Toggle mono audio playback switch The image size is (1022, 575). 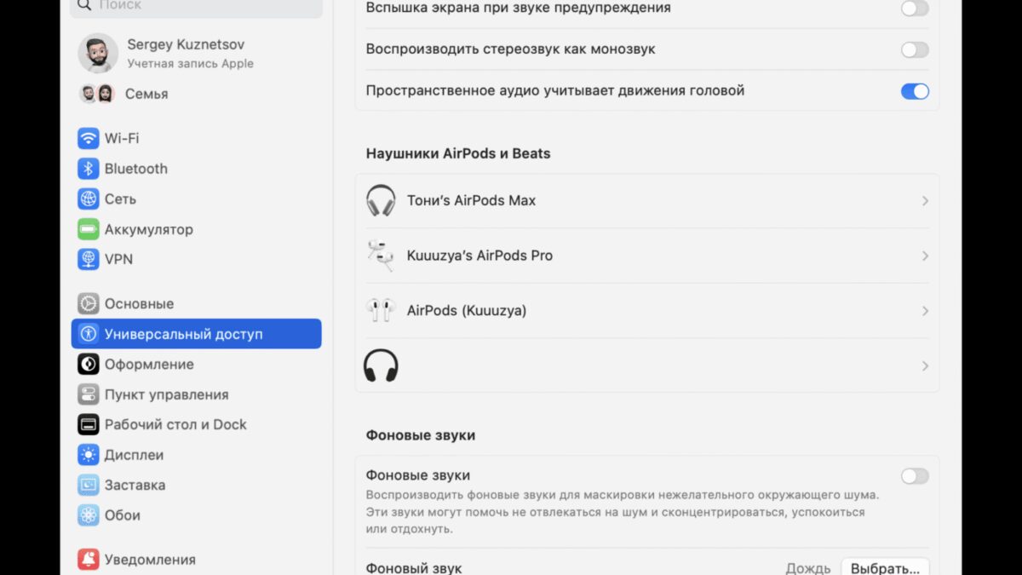pyautogui.click(x=915, y=50)
